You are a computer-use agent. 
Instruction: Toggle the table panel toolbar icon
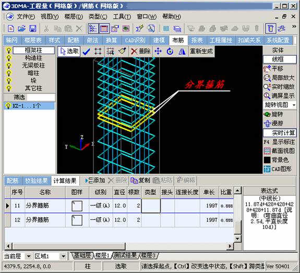(x=104, y=29)
